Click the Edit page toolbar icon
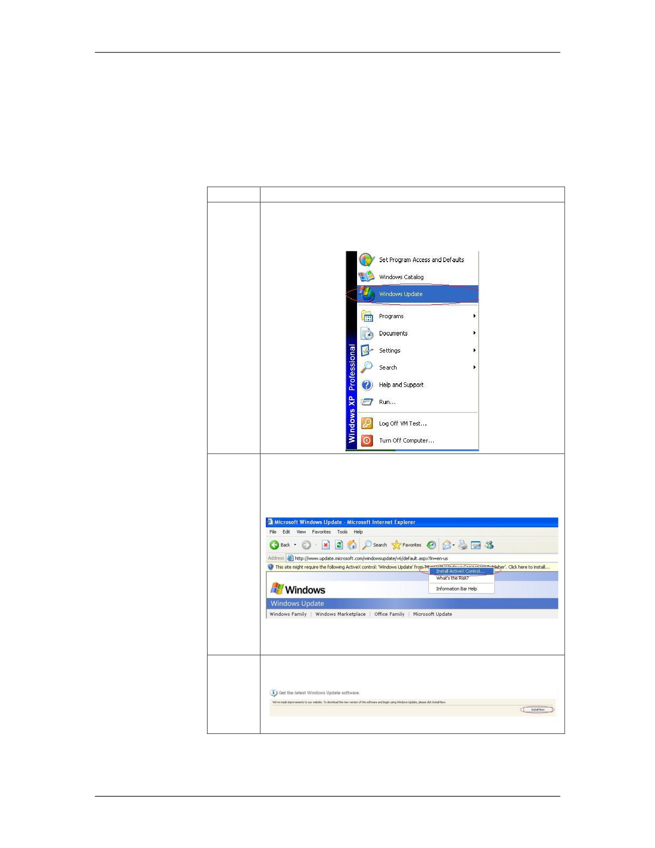The image size is (655, 848). coord(476,545)
